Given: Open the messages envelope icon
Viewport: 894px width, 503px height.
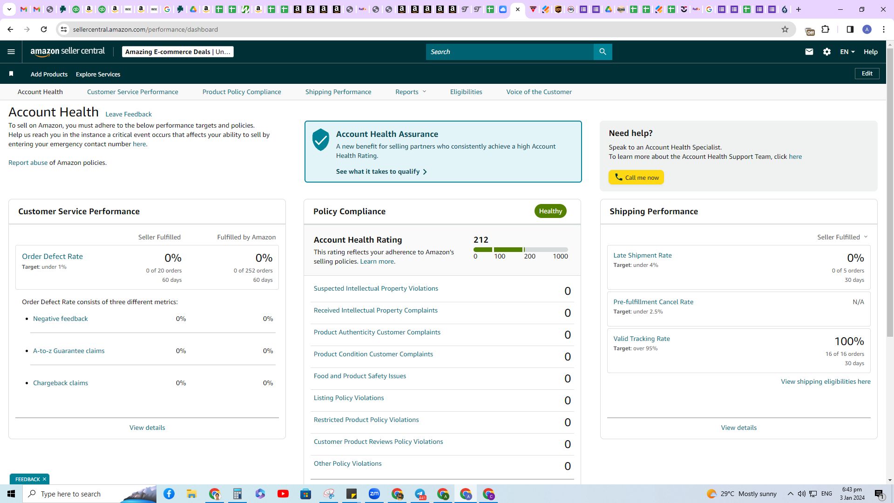Looking at the screenshot, I should point(809,52).
